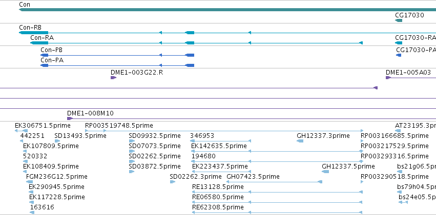Select the RP003290518.5prime EST label

click(395, 177)
